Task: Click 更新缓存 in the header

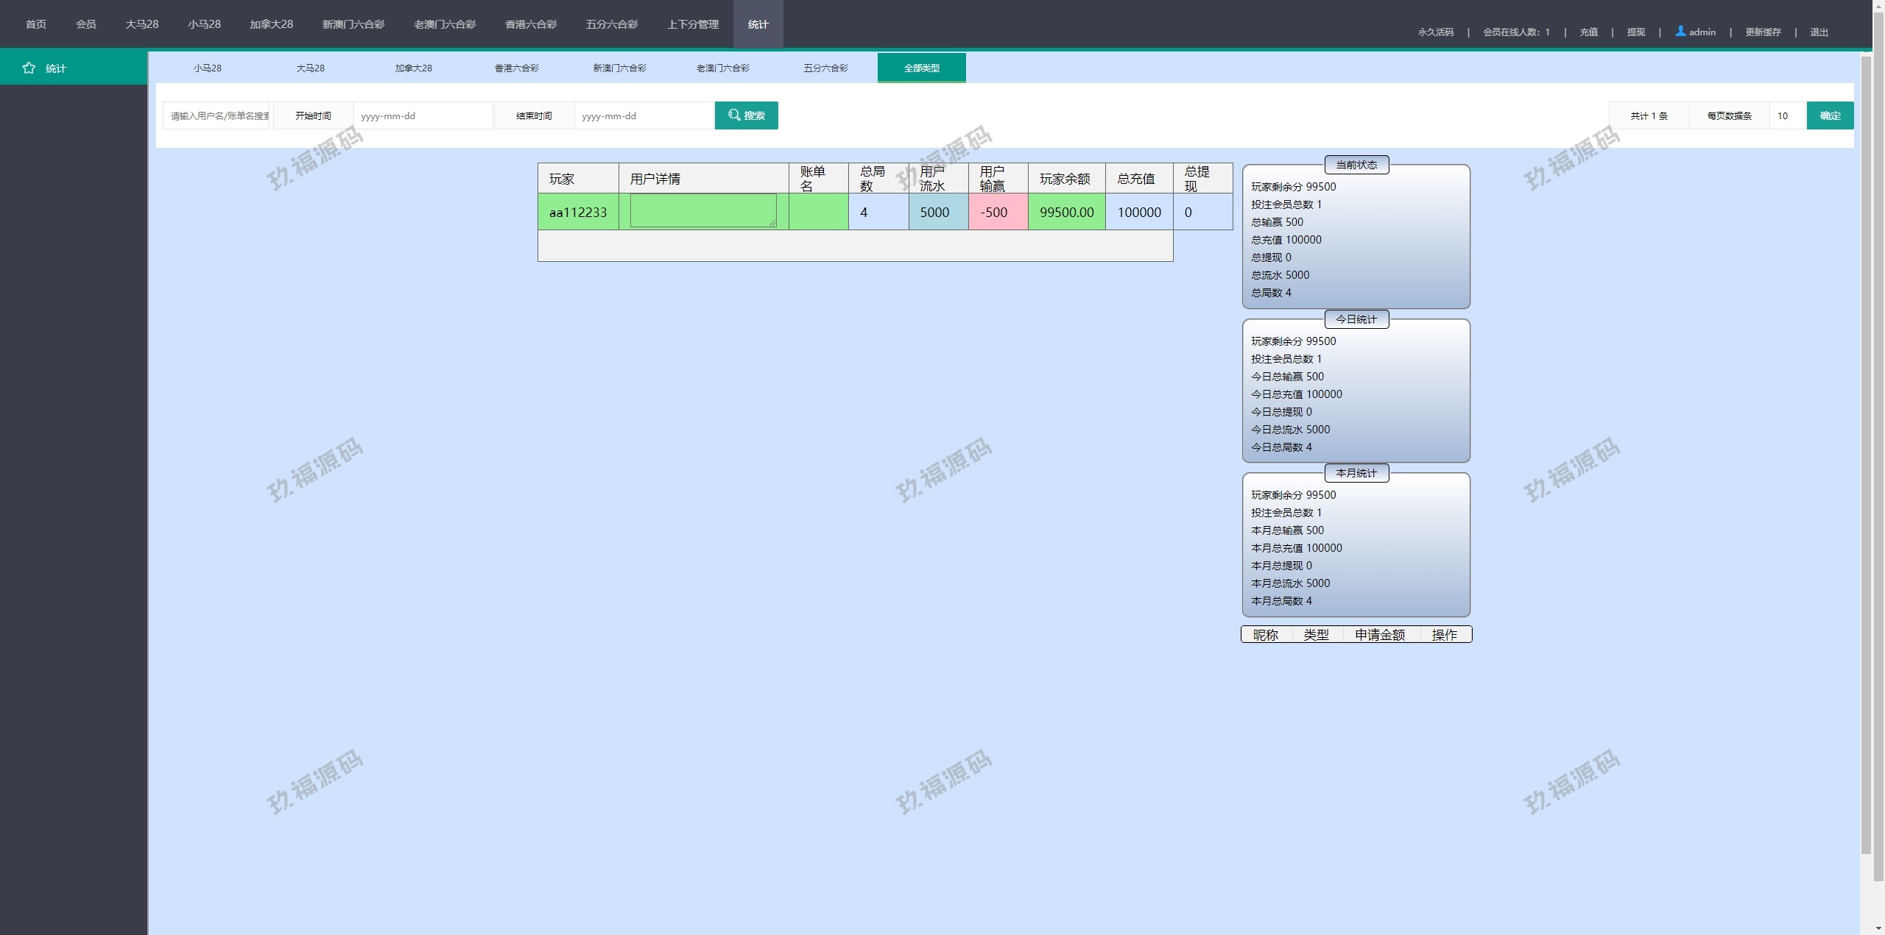Action: point(1763,32)
